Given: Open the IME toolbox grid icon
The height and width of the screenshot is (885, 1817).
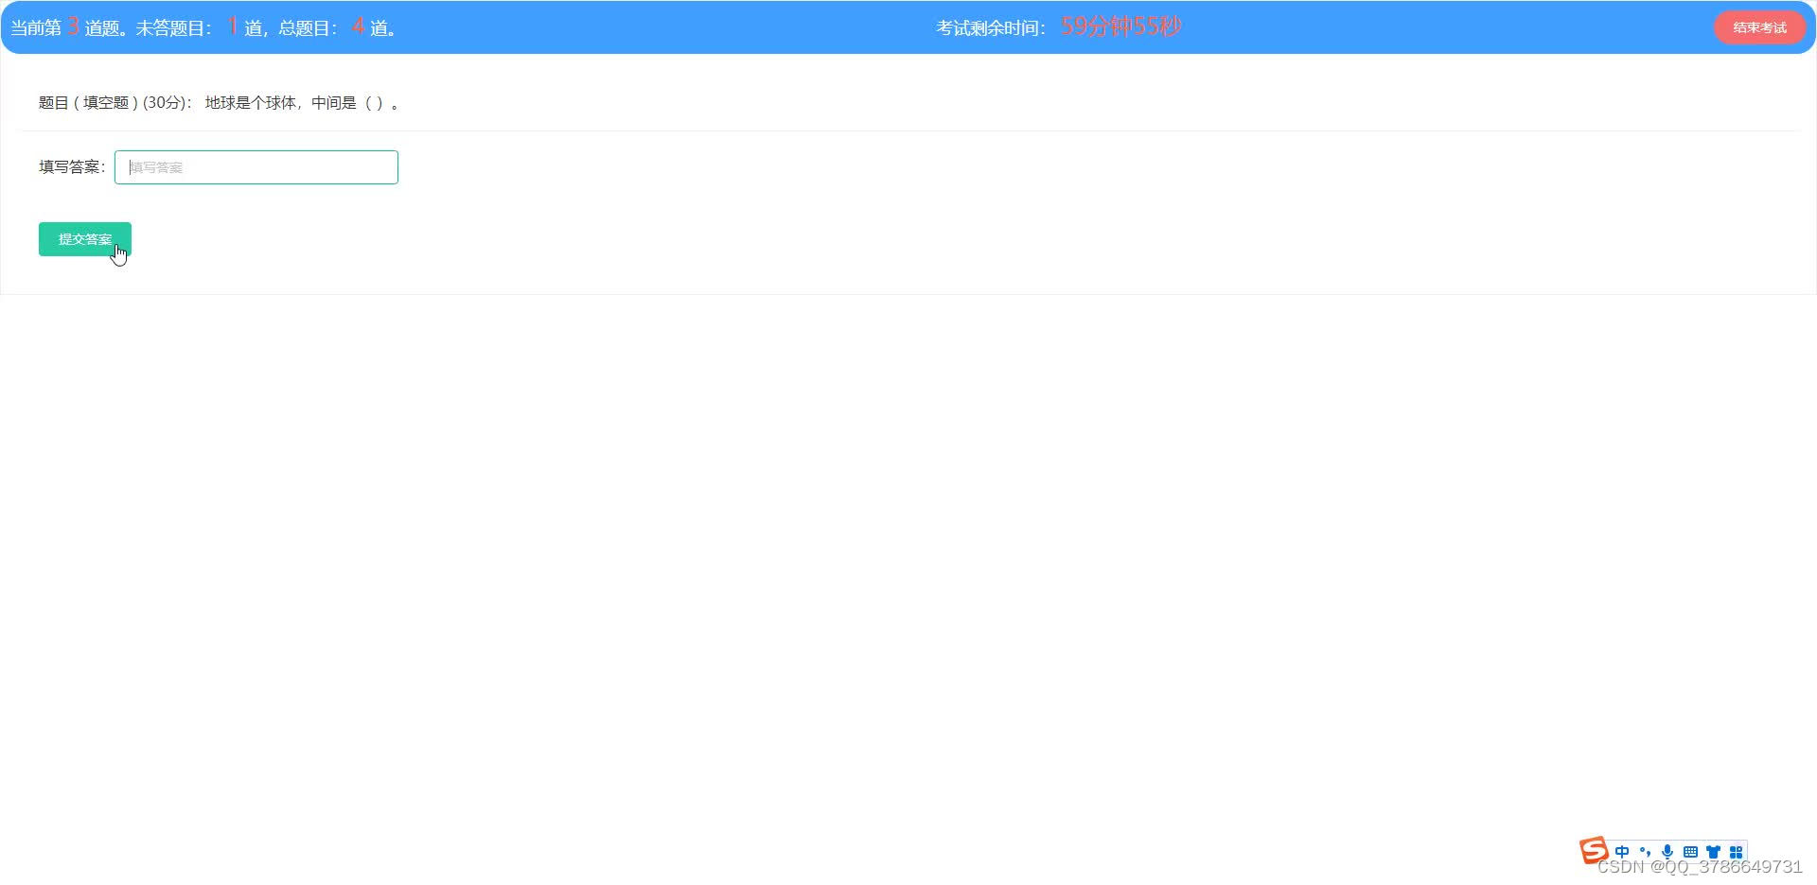Looking at the screenshot, I should tap(1736, 852).
